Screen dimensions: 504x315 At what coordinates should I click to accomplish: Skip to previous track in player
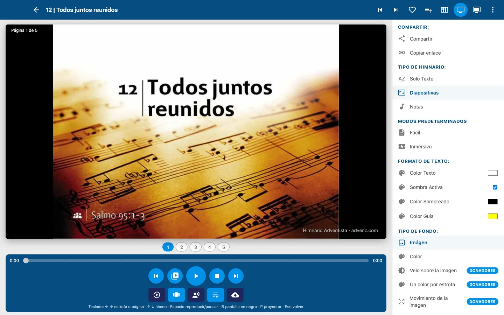156,276
